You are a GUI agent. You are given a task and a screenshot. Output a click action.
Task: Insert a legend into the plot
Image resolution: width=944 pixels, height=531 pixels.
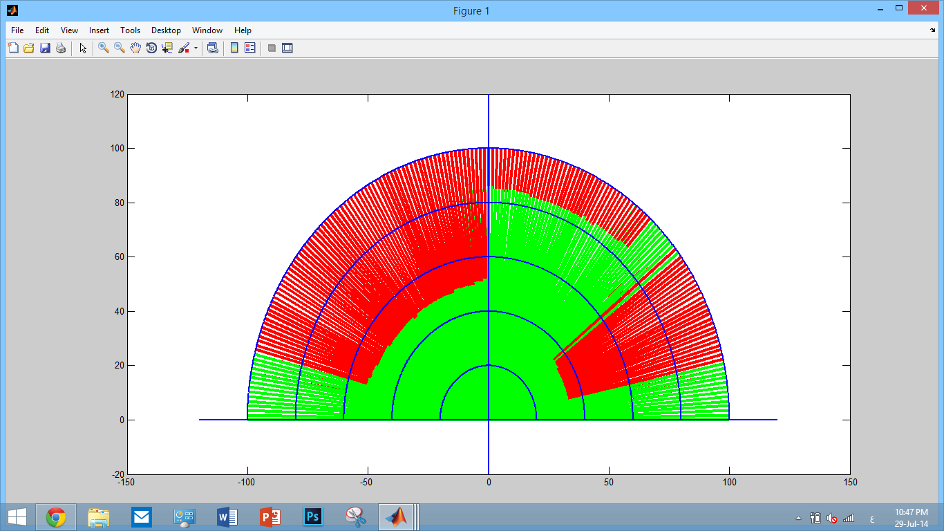click(249, 48)
